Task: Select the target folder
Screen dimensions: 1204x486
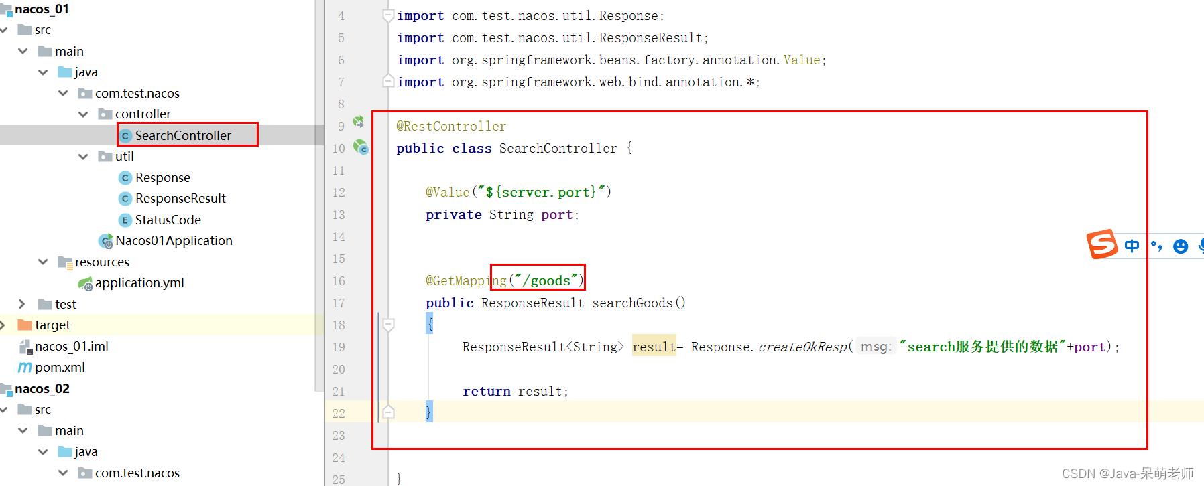Action: pos(52,325)
